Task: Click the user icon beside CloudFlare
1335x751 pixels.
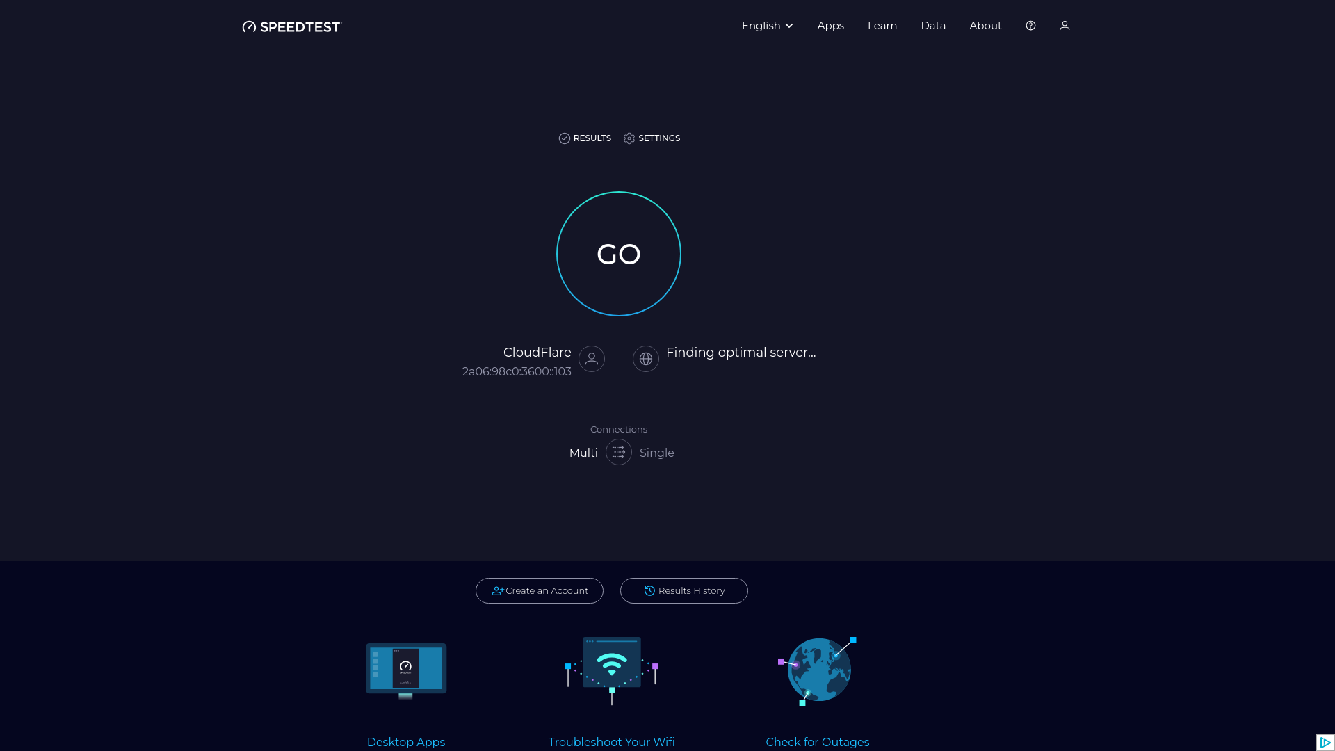Action: click(x=592, y=359)
